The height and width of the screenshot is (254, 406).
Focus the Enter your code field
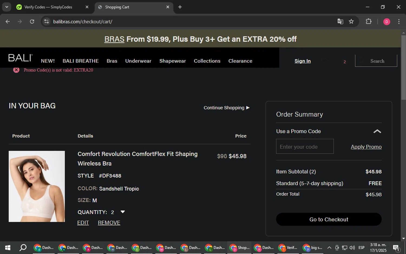(x=305, y=146)
